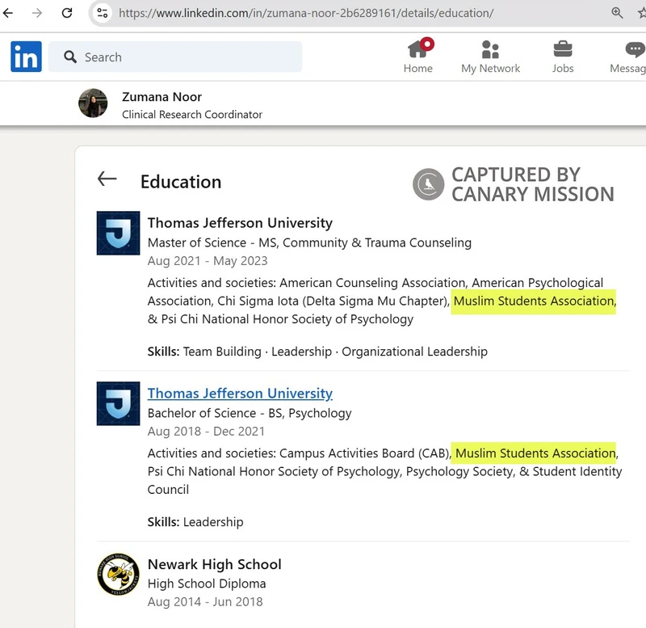This screenshot has width=646, height=628.
Task: Click the Bachelor of Science - BS, Psychology line
Action: (250, 413)
